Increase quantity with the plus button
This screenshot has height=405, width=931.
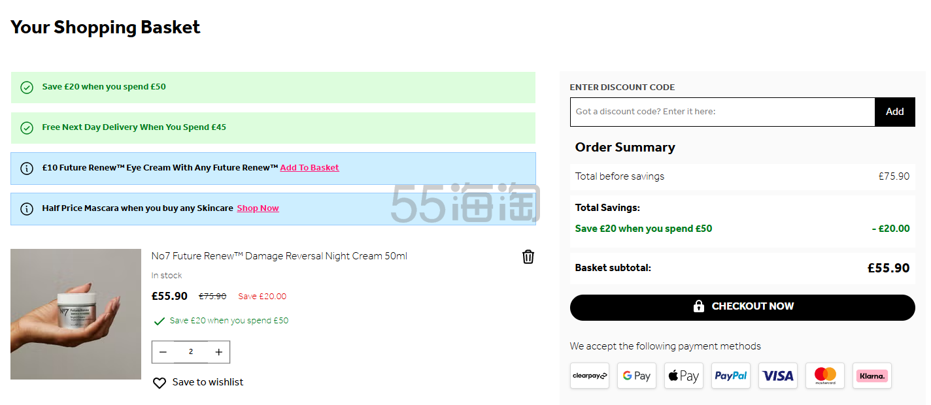click(218, 352)
